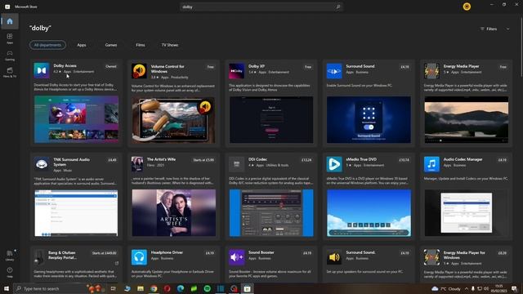Click the sMedio True DVD app icon

[334, 164]
